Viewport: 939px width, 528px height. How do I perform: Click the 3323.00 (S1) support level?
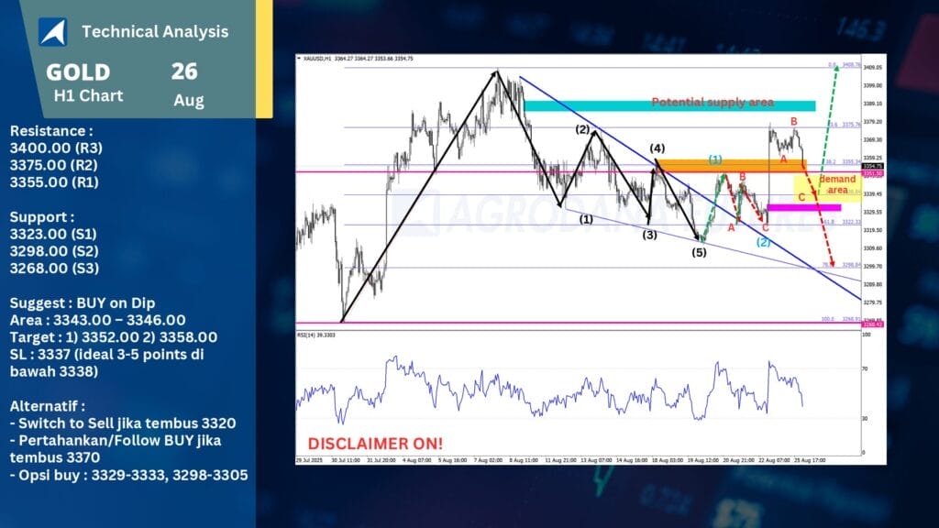point(55,234)
